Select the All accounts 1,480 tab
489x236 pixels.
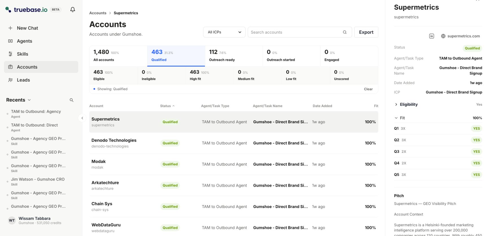pyautogui.click(x=118, y=56)
